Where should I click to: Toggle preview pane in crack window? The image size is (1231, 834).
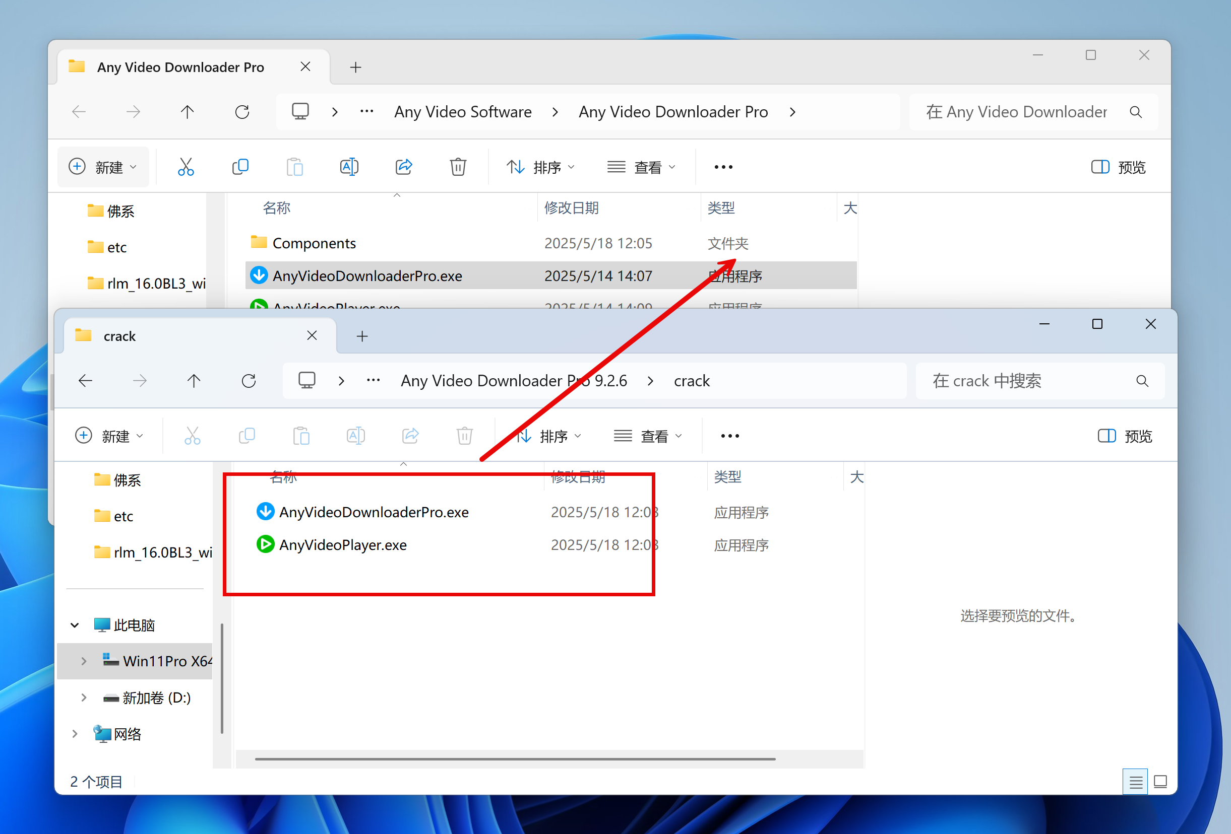tap(1125, 436)
